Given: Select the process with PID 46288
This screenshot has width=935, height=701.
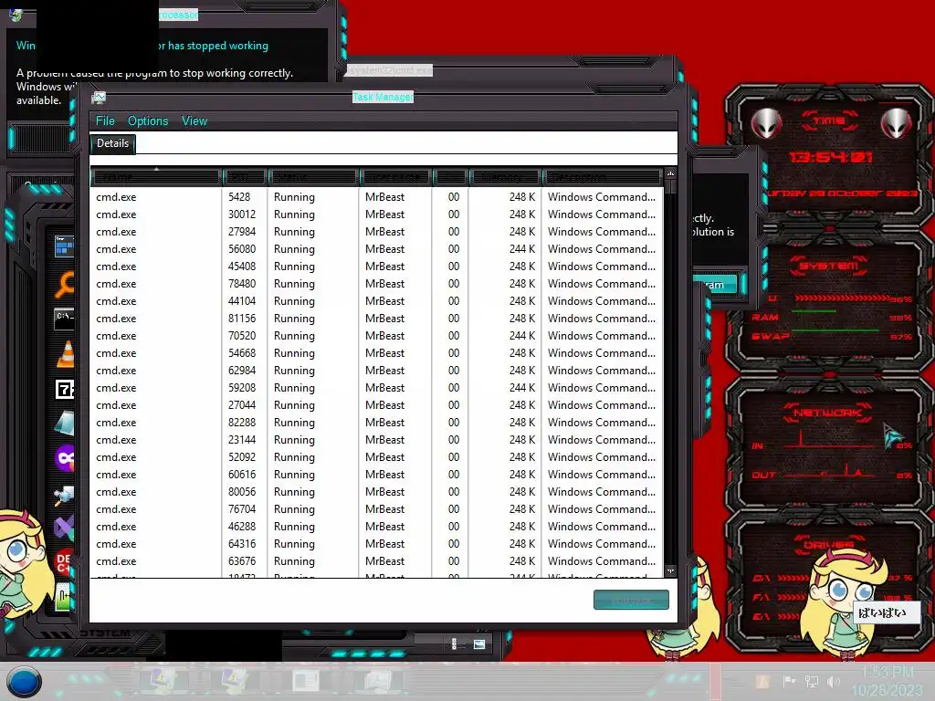Looking at the screenshot, I should (376, 527).
